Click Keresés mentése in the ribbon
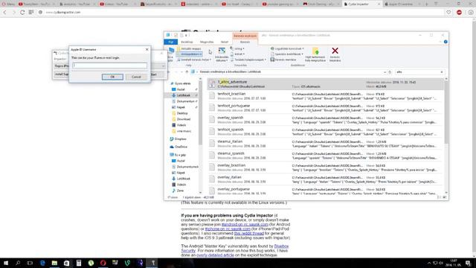 [x=283, y=60]
